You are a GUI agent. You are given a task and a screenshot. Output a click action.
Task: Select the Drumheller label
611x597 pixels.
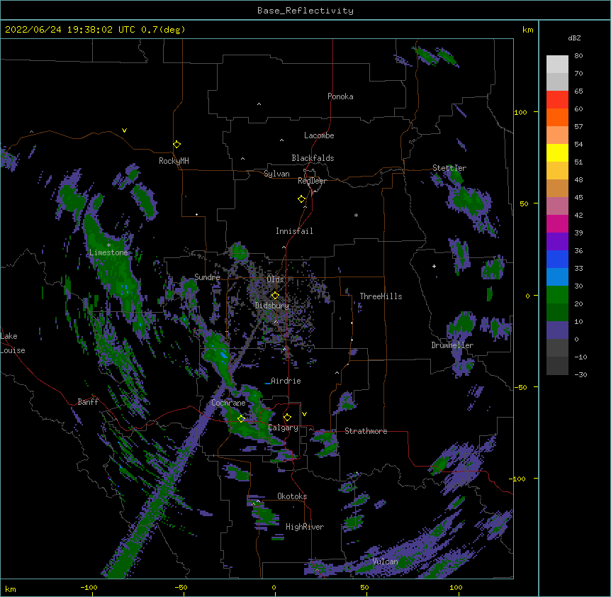coord(452,345)
